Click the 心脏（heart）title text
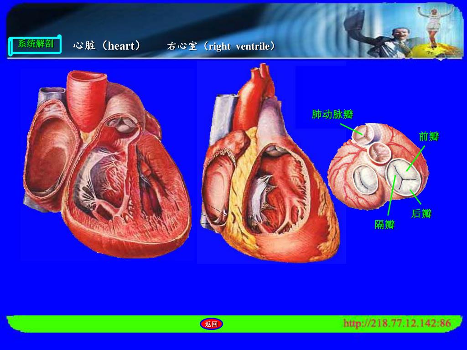 (x=107, y=46)
